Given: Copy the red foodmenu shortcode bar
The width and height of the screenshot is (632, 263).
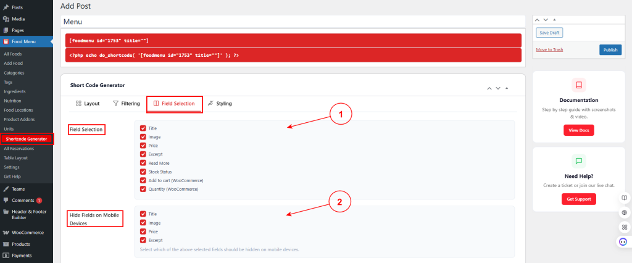Looking at the screenshot, I should (293, 41).
